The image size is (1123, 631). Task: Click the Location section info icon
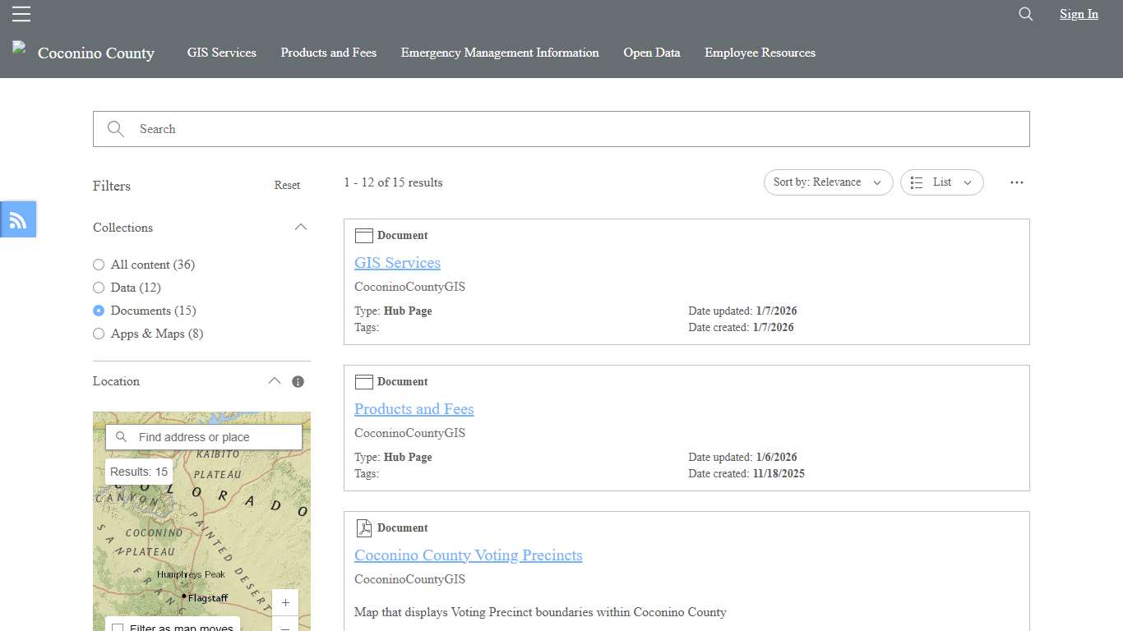point(298,381)
